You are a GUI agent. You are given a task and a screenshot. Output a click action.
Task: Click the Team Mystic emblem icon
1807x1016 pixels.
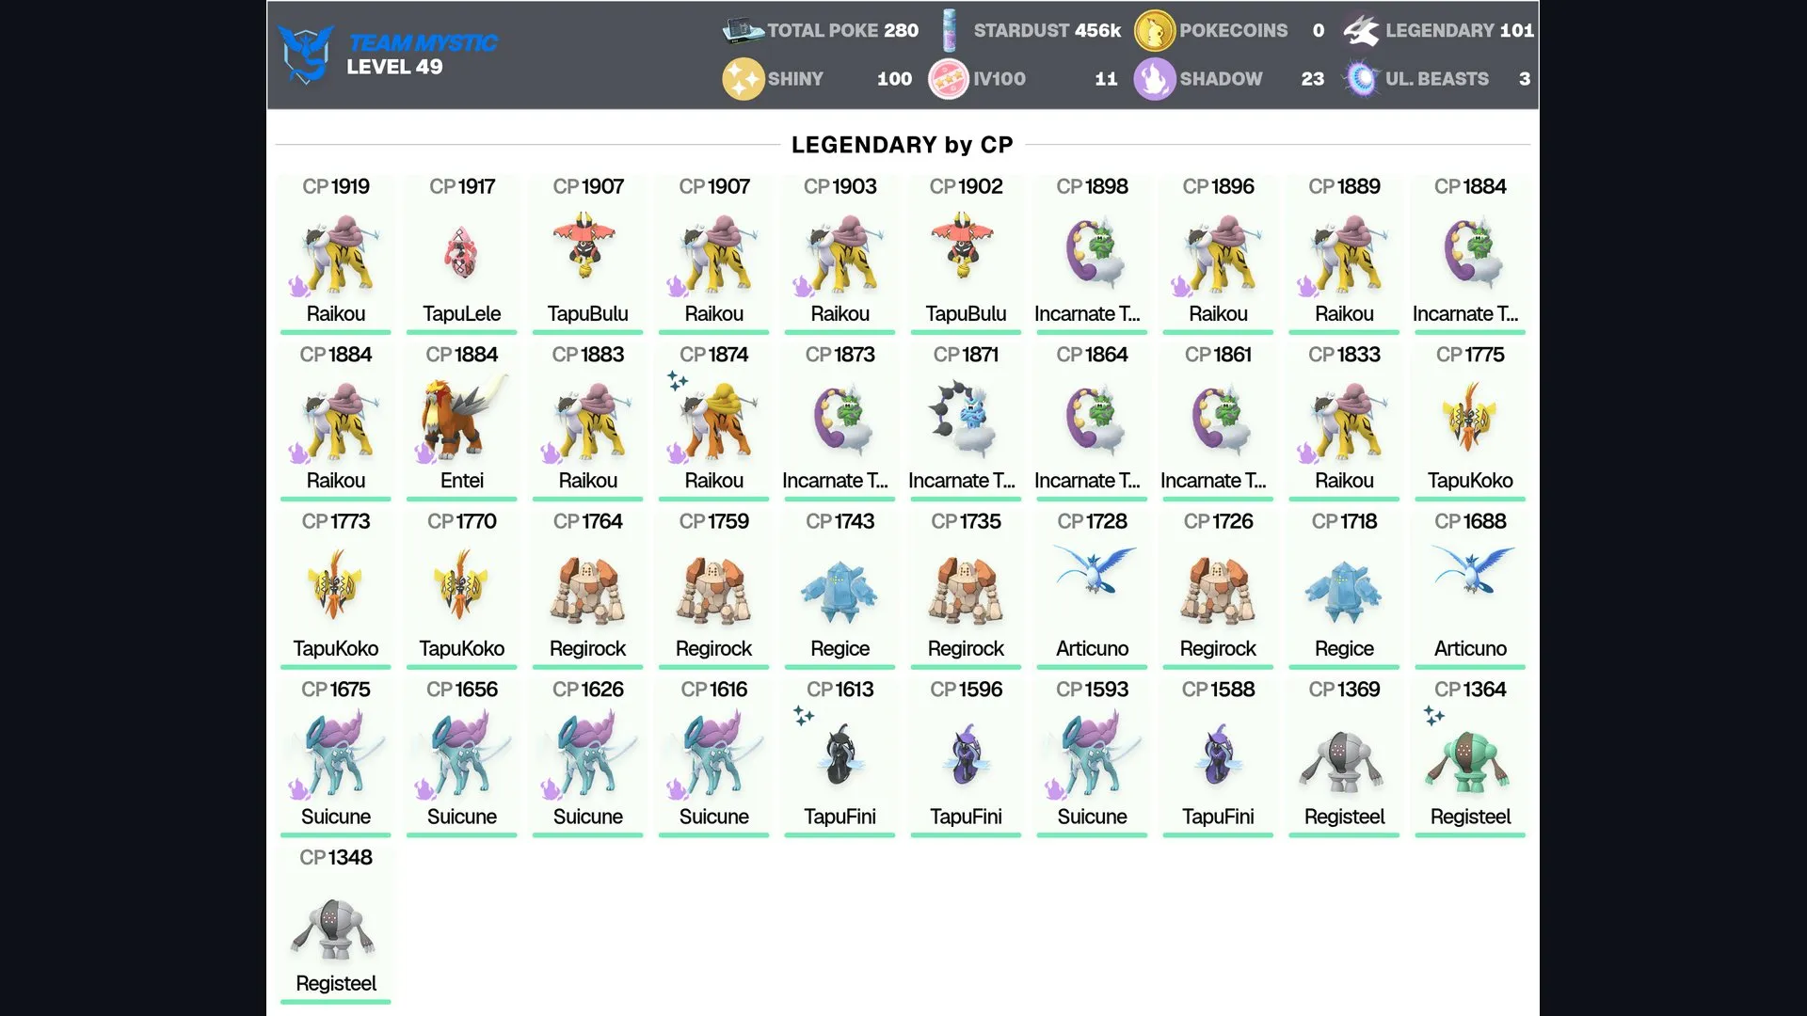pyautogui.click(x=306, y=54)
